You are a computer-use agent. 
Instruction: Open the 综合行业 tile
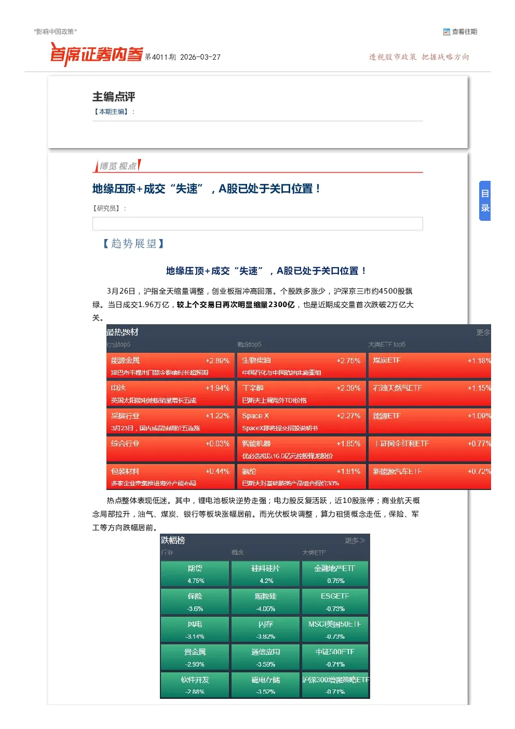pyautogui.click(x=170, y=449)
